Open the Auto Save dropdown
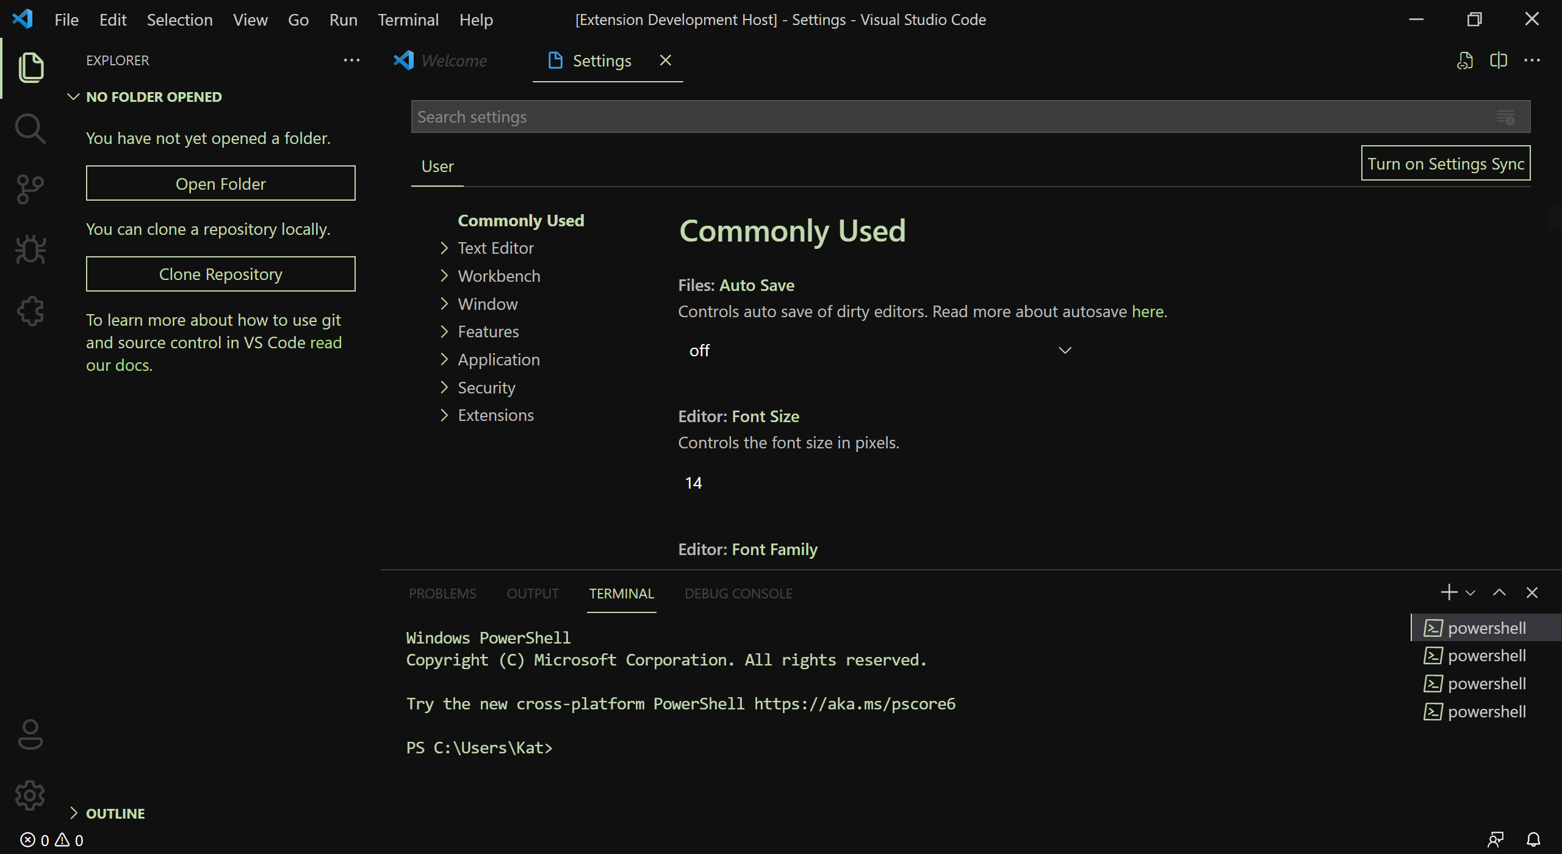Image resolution: width=1562 pixels, height=854 pixels. [879, 350]
